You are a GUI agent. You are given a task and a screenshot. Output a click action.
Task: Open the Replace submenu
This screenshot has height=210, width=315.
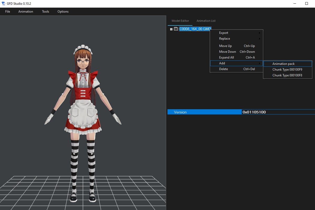point(236,39)
